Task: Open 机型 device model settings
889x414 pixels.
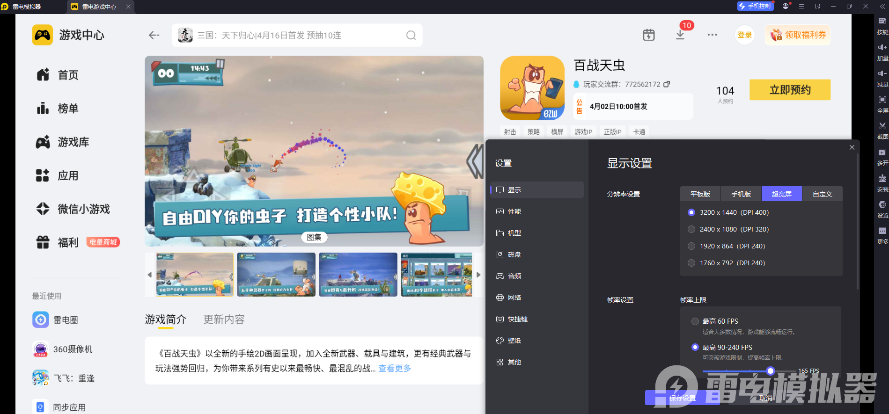Action: point(537,233)
